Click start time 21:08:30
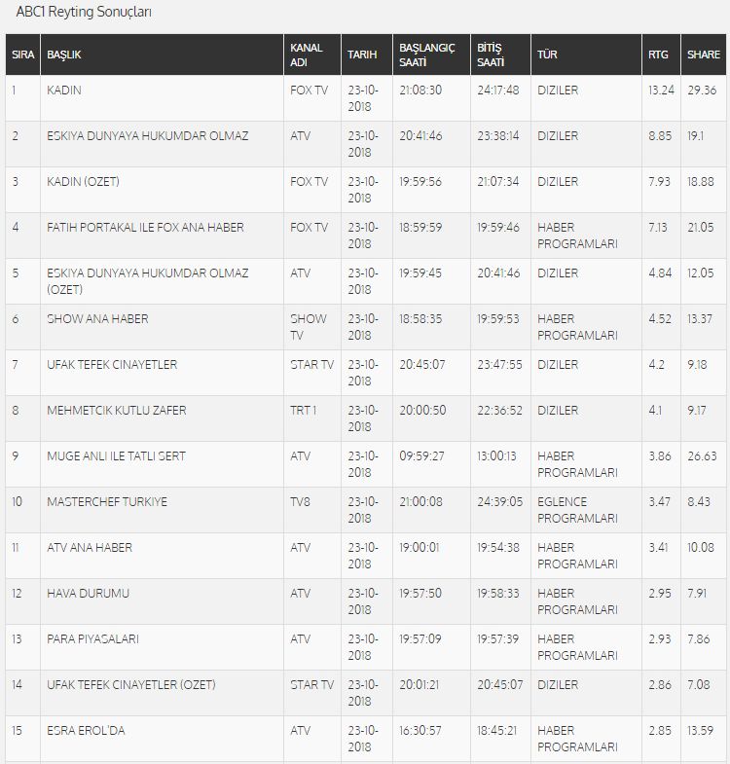Image resolution: width=730 pixels, height=764 pixels. pyautogui.click(x=420, y=91)
